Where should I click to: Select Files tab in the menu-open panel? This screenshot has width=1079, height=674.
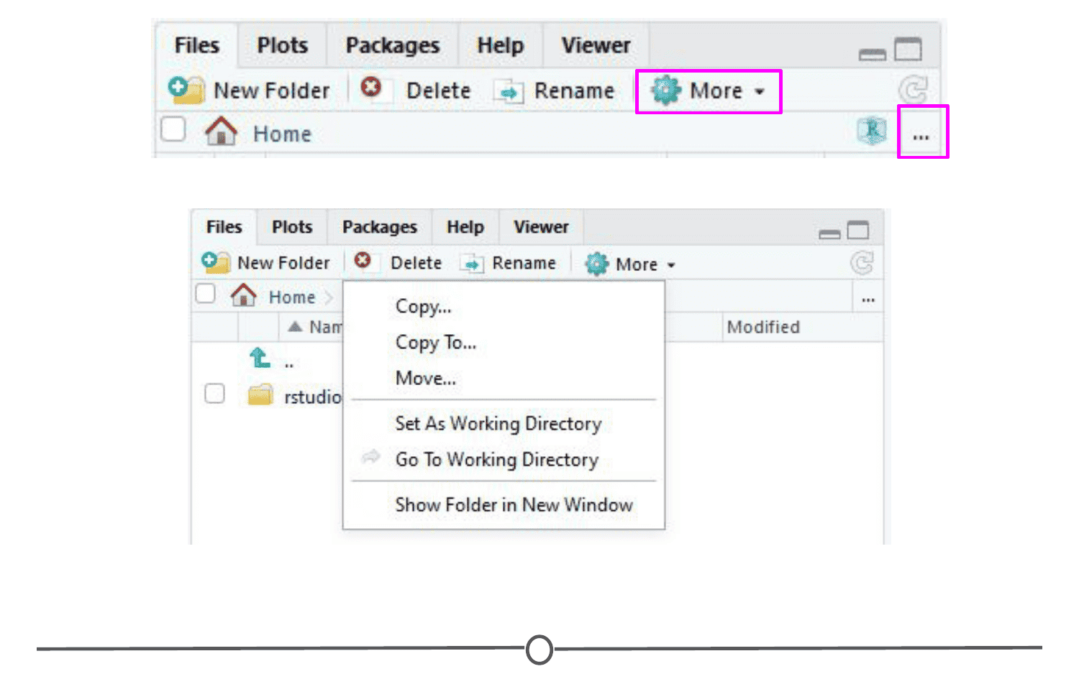click(224, 227)
